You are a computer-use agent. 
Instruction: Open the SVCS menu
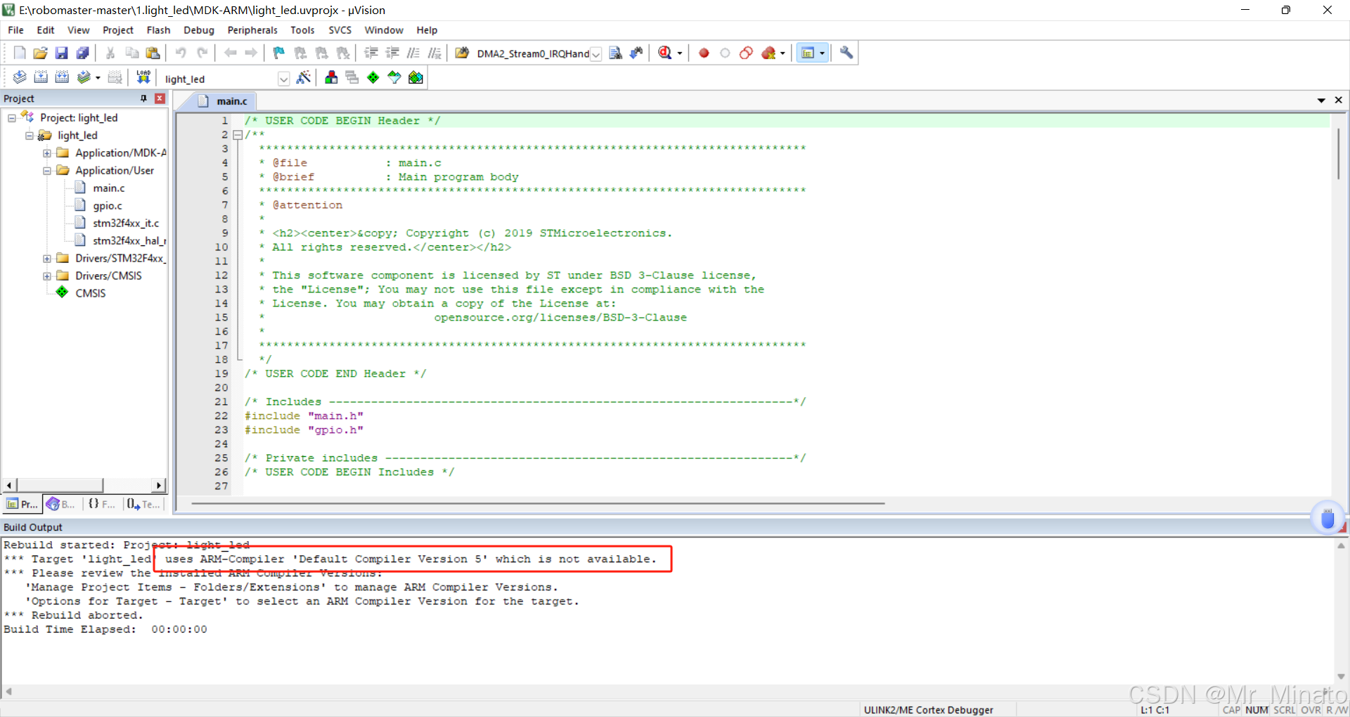[340, 30]
